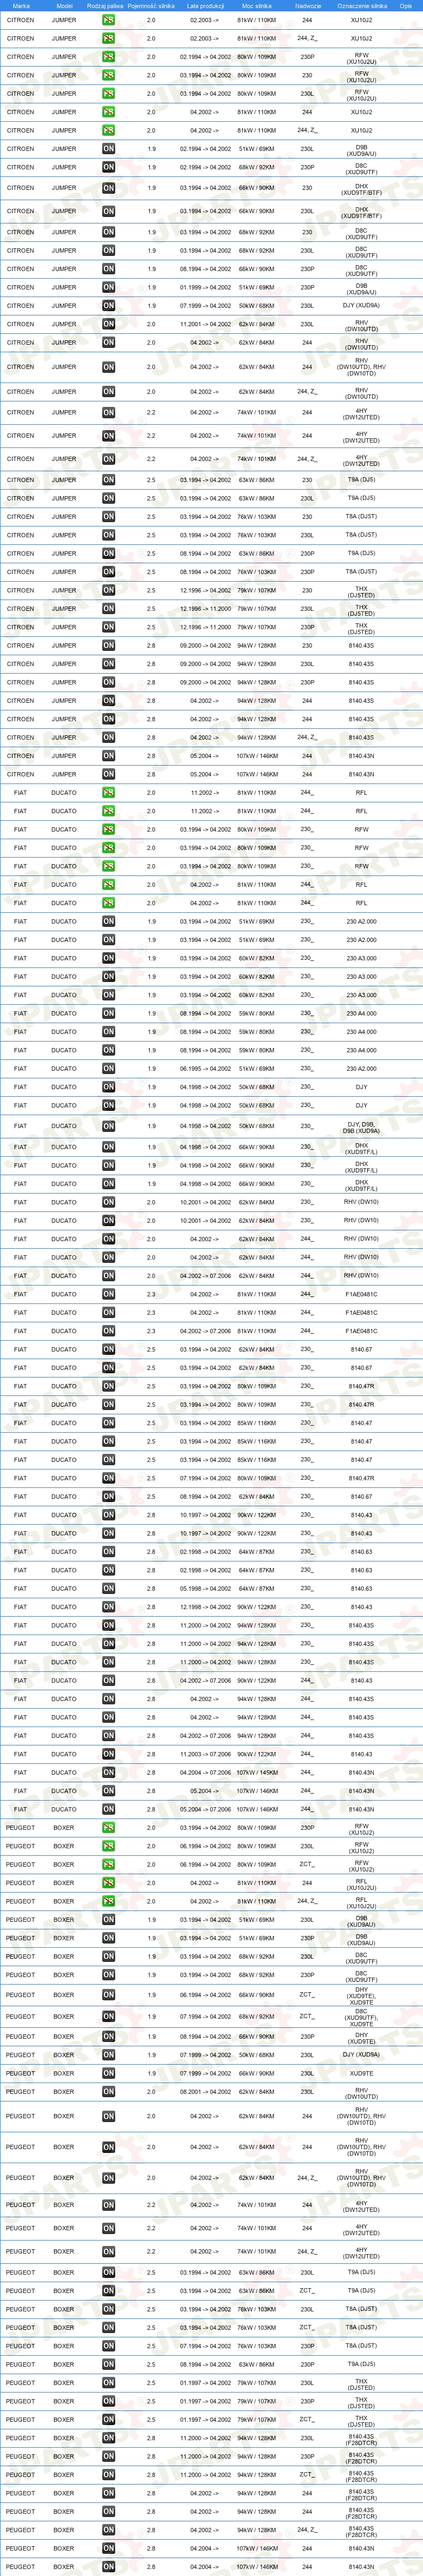The image size is (423, 2576).
Task: Click the ON icon in the Fiat 2.8 05.1998 row
Action: click(x=108, y=1588)
